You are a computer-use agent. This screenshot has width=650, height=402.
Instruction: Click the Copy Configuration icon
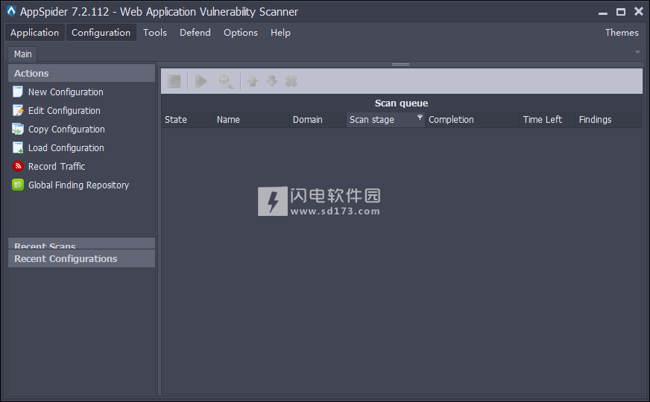[x=18, y=129]
